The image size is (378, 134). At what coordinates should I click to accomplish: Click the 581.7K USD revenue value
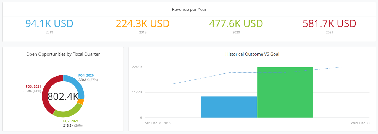click(329, 23)
